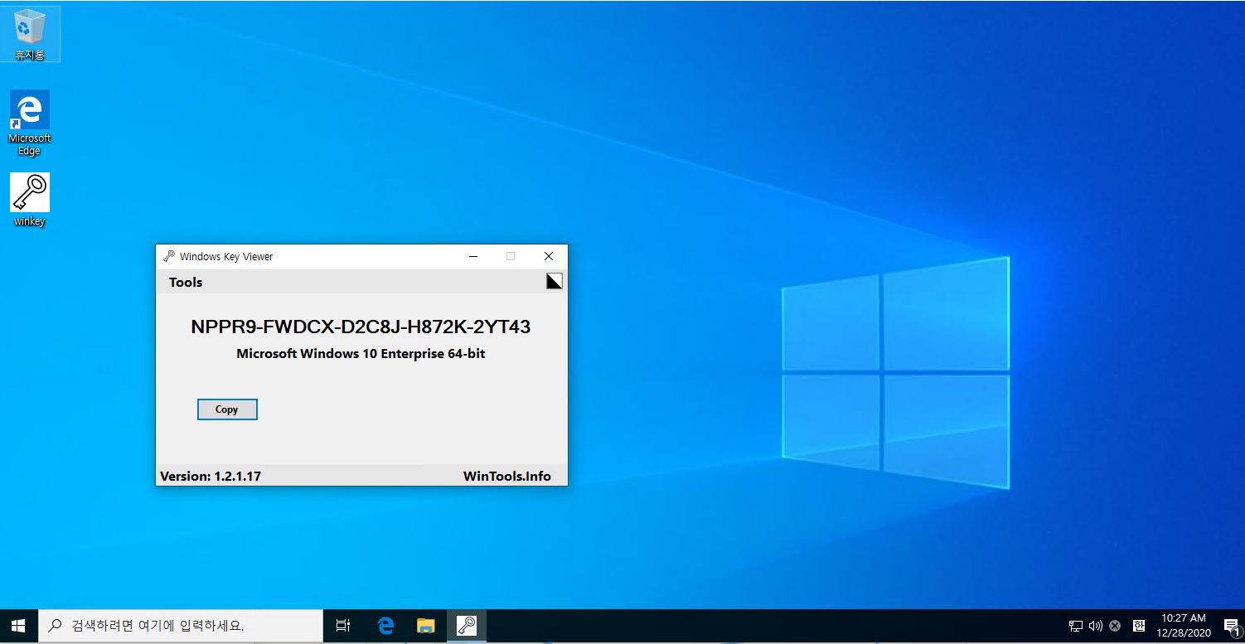Toggle the Korean IME input indicator
1245x644 pixels.
coord(1139,627)
